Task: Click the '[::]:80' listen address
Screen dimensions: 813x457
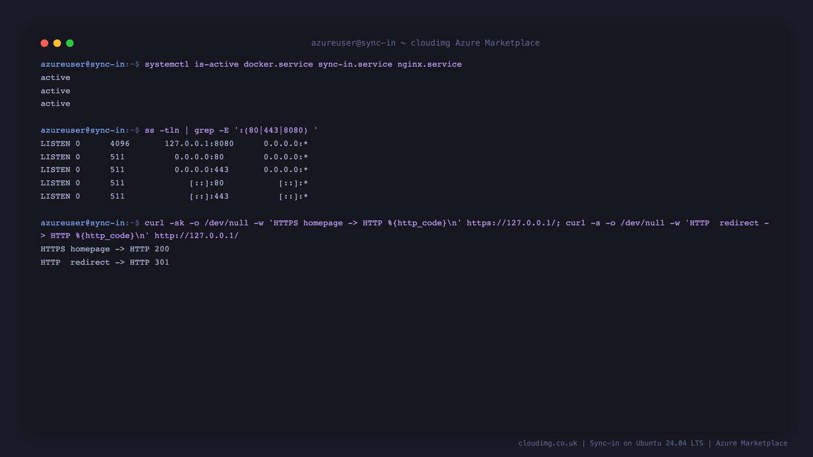Action: (206, 183)
